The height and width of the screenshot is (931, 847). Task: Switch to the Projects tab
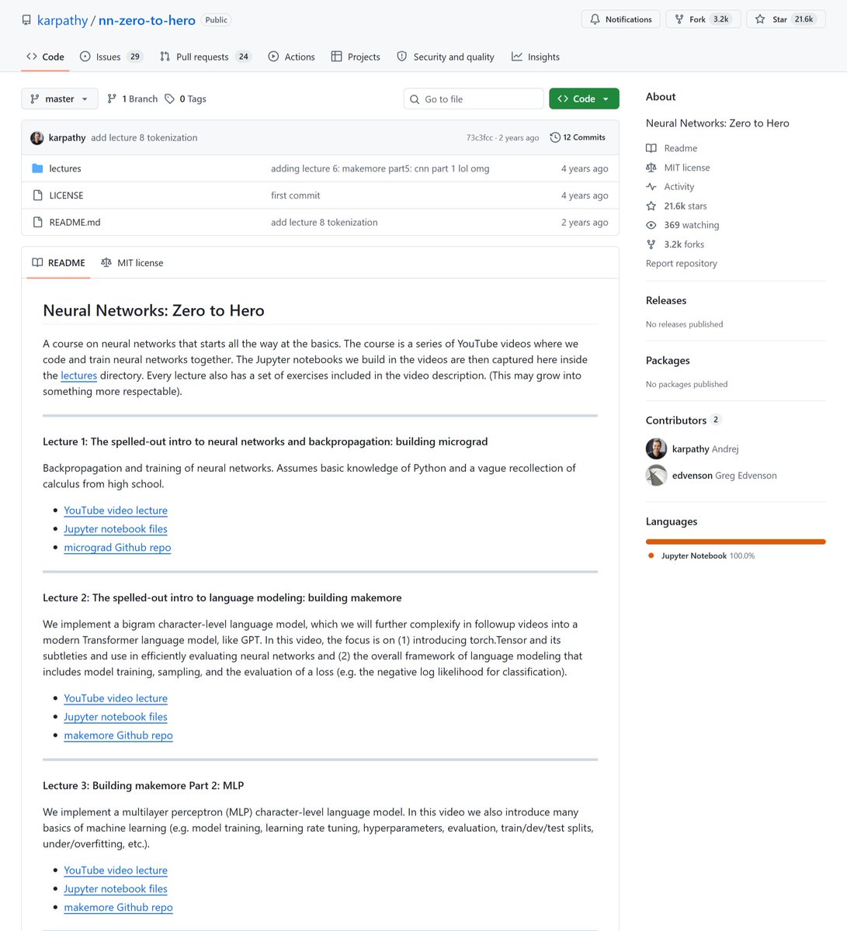pos(356,57)
